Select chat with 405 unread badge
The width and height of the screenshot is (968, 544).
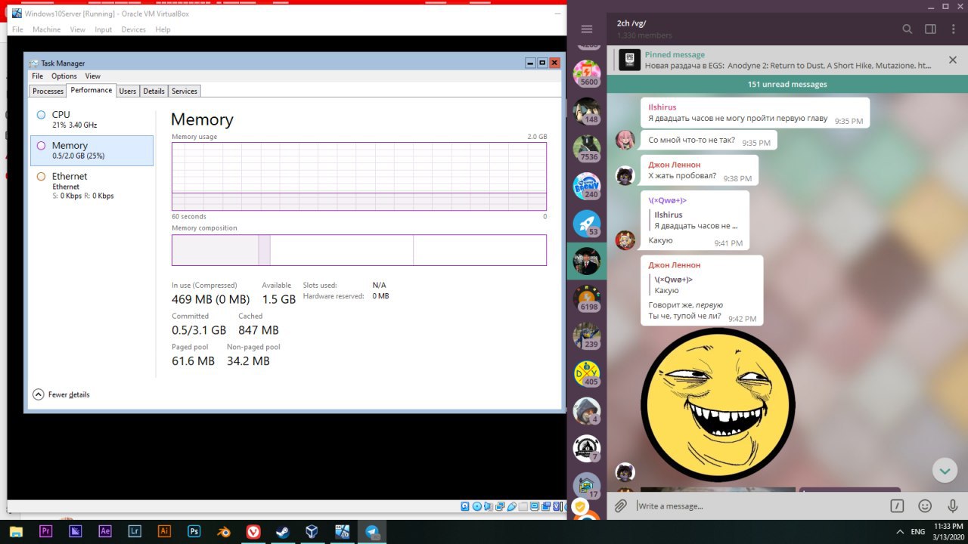pos(587,373)
